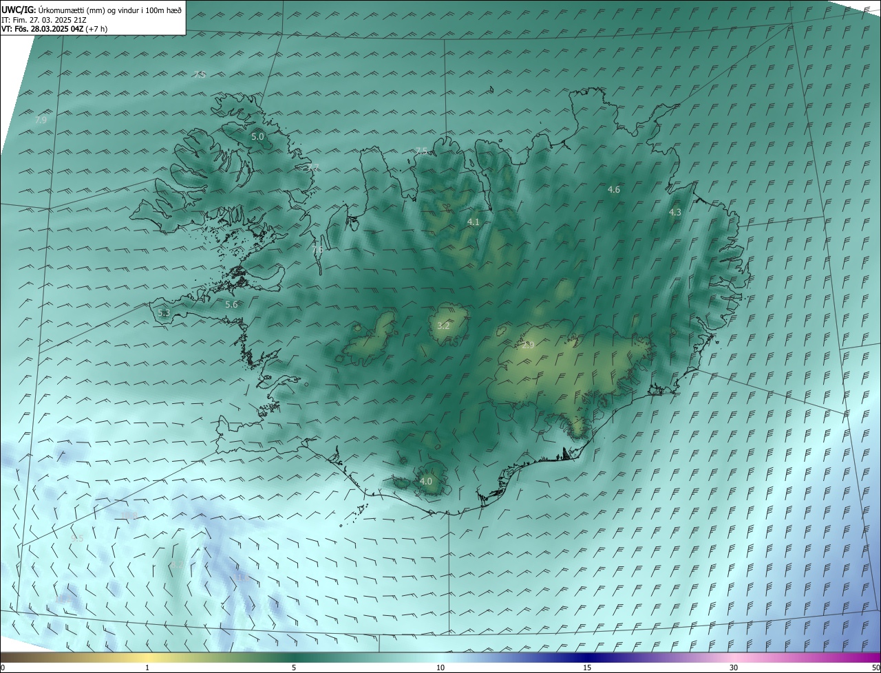Click the 7.9 value label over the sea
Viewport: 881px width, 673px height.
point(41,120)
